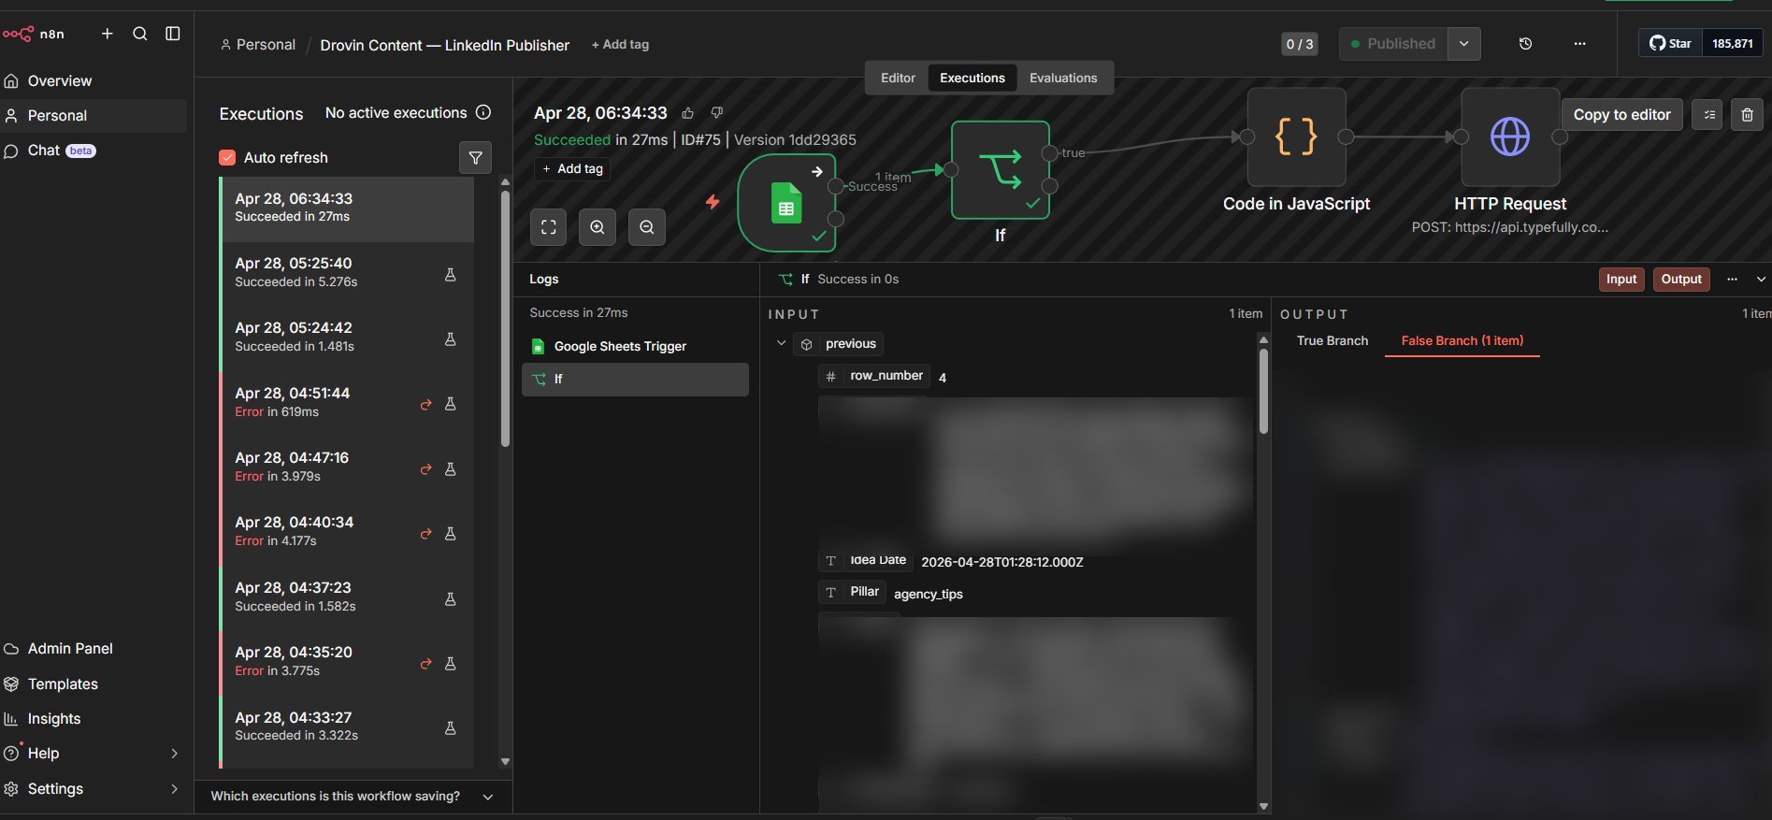Open workflow history icon

pyautogui.click(x=1525, y=44)
